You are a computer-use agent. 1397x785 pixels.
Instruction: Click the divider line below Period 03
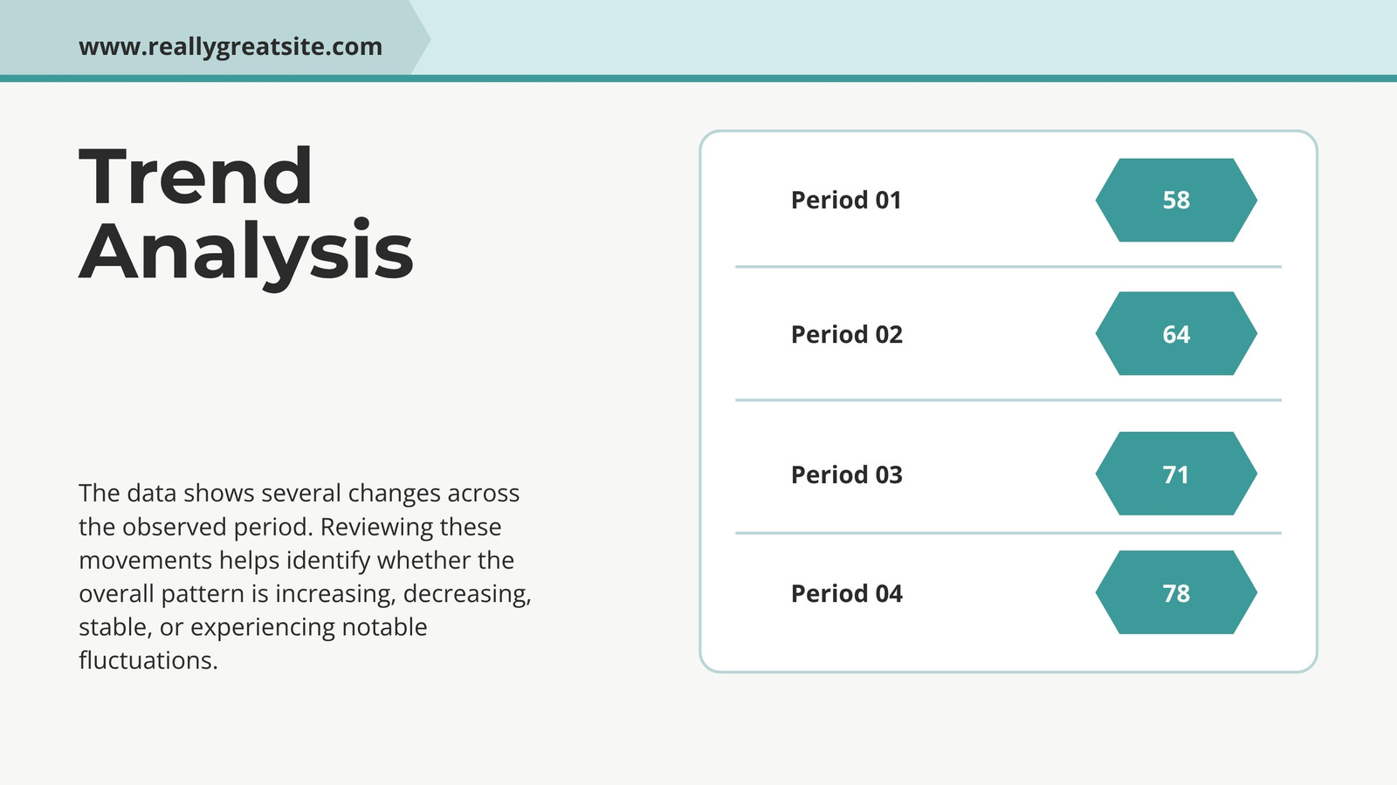[x=1008, y=533]
